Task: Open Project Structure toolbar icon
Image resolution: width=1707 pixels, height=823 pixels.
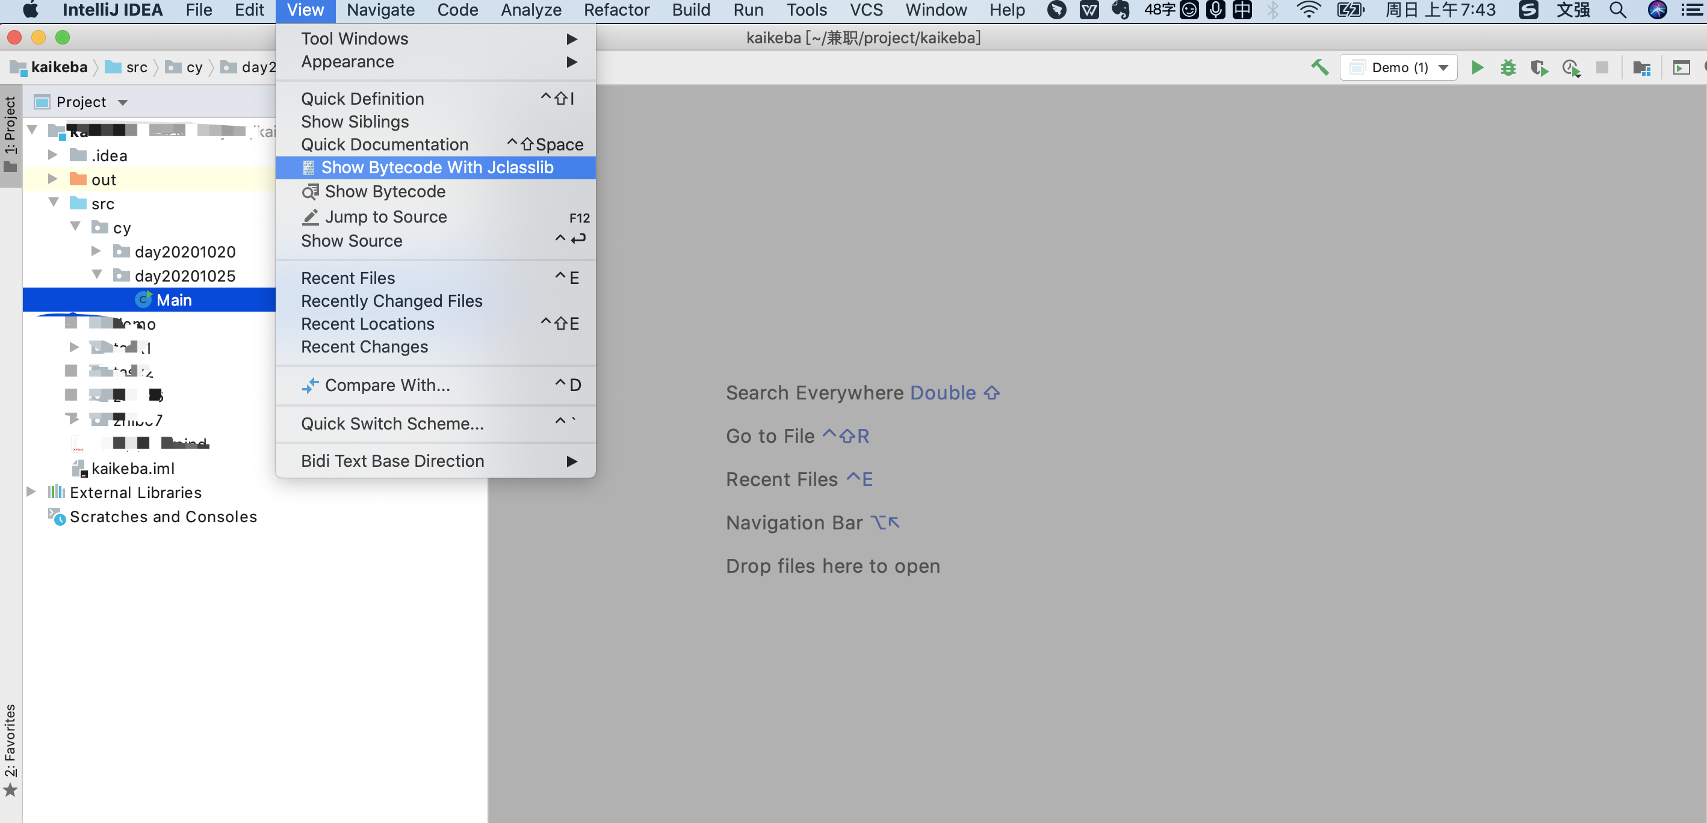Action: [1642, 67]
